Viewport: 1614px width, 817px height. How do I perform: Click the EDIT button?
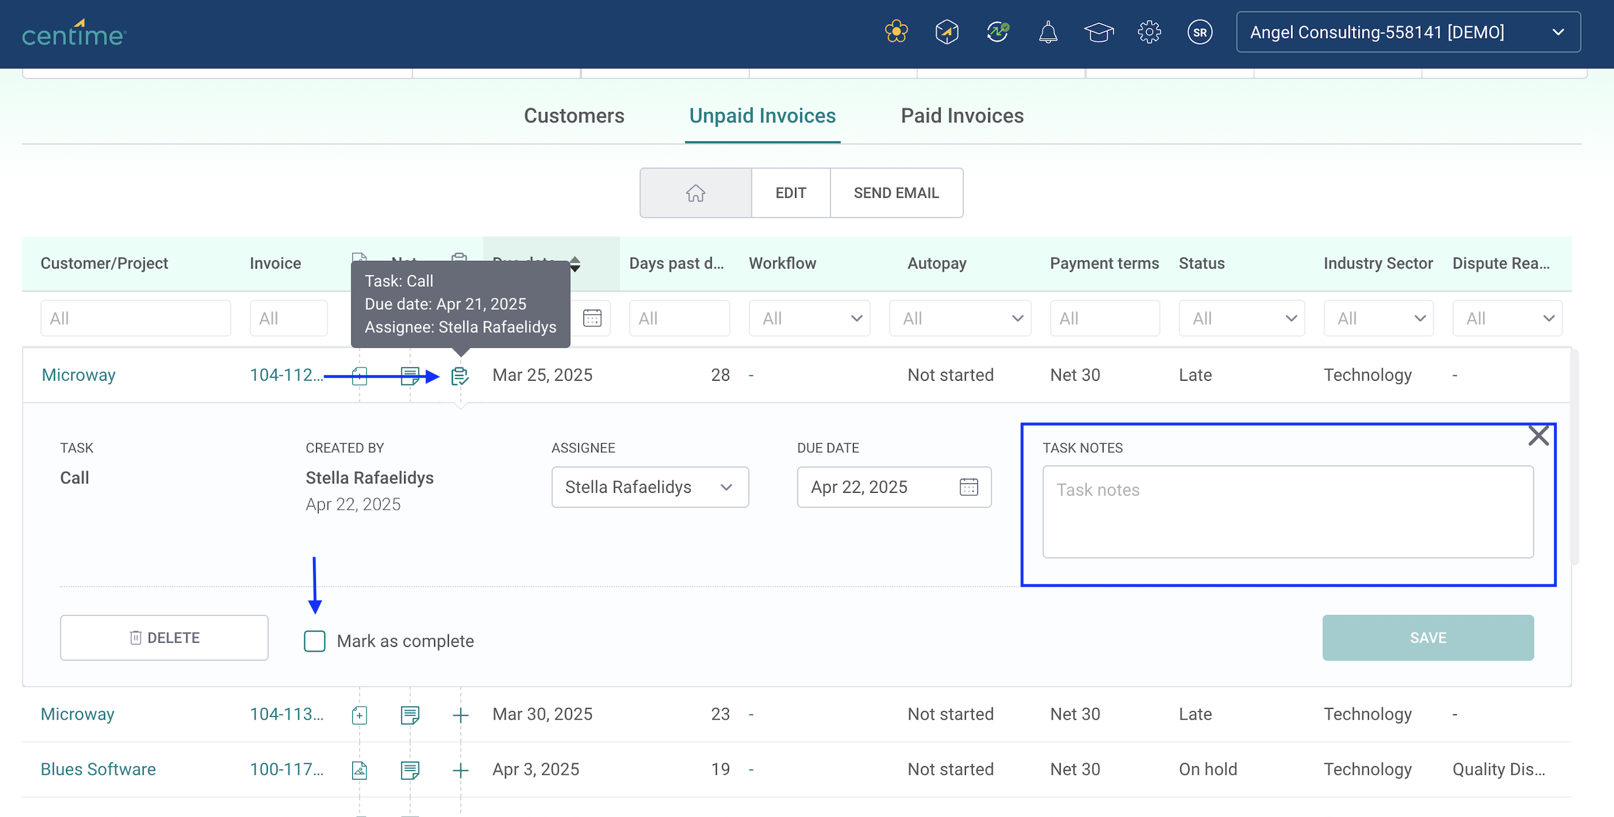pos(791,193)
